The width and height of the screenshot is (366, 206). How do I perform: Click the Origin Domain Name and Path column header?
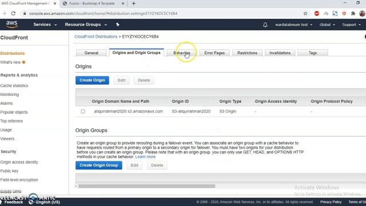(x=121, y=101)
